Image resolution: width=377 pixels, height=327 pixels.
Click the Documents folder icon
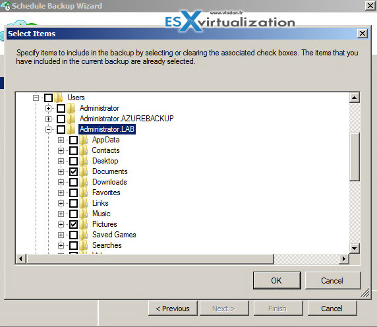[x=84, y=171]
